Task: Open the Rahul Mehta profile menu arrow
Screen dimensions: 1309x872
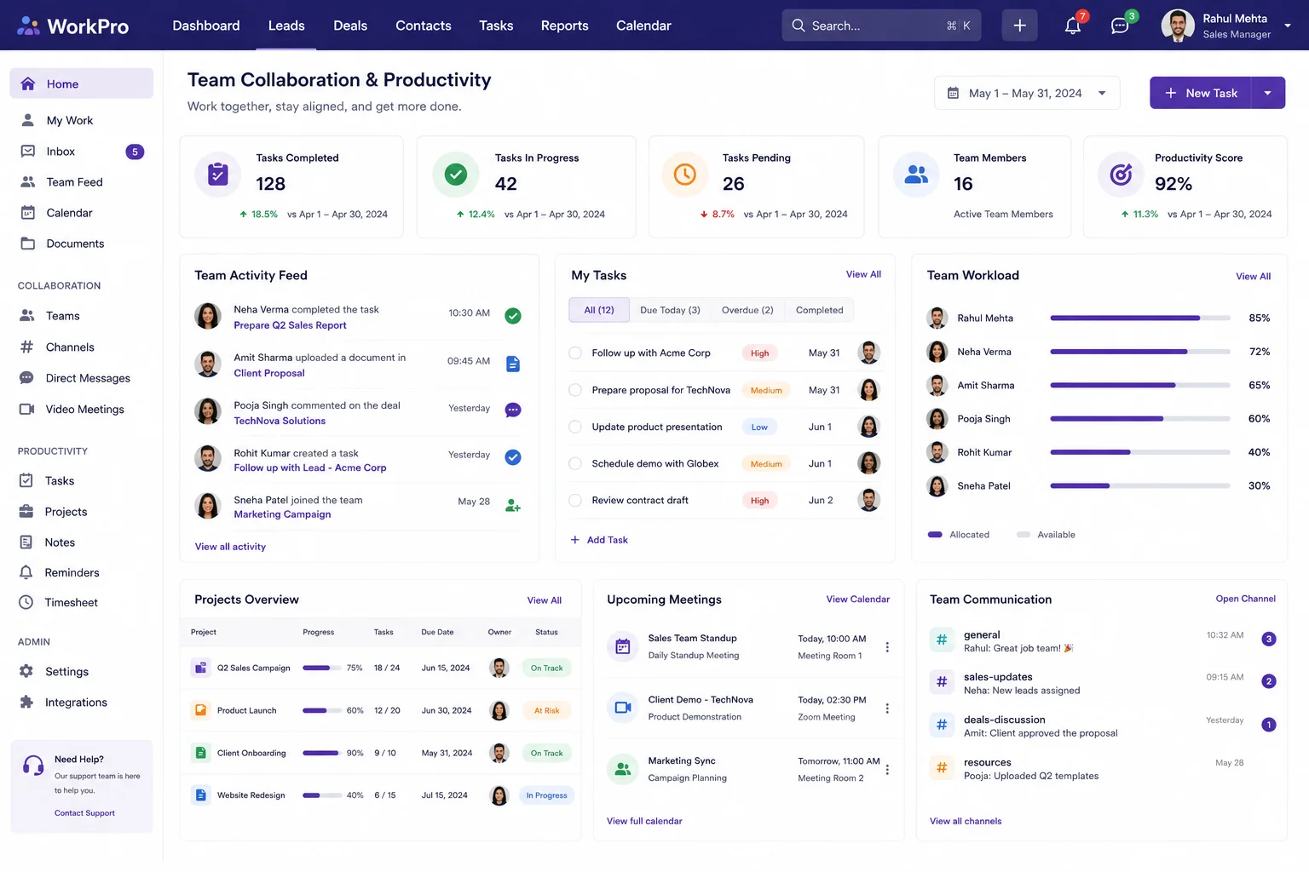Action: tap(1288, 26)
